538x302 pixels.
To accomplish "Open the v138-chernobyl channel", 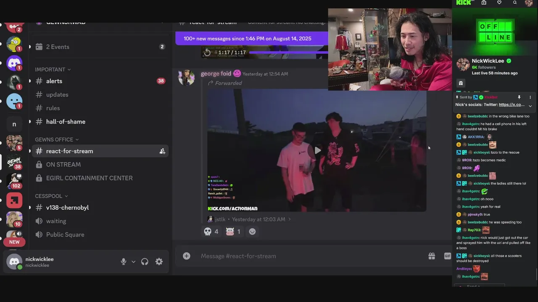I will point(100,208).
